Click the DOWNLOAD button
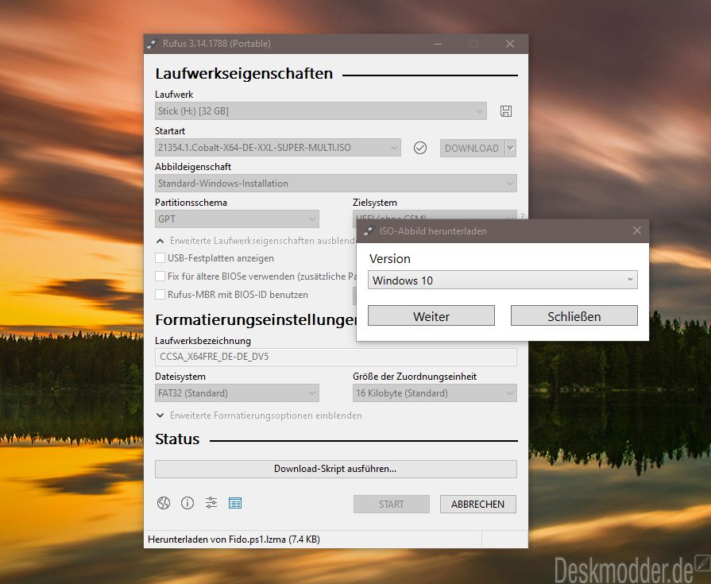Screen dimensions: 711x584 472,149
